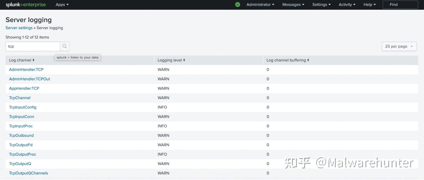
Task: Expand the Apps menu
Action: click(x=62, y=4)
